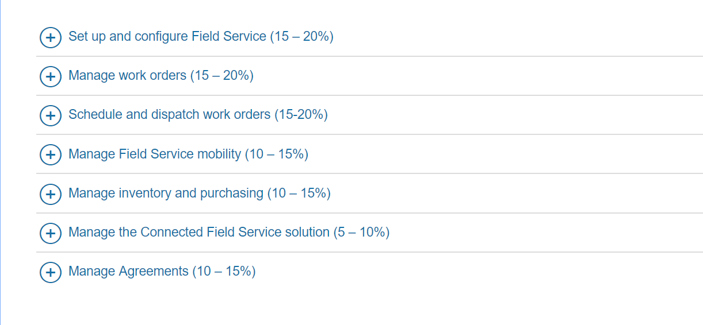Open the "Set up and configure Field Service" heading
Image resolution: width=703 pixels, height=325 pixels.
tap(167, 37)
